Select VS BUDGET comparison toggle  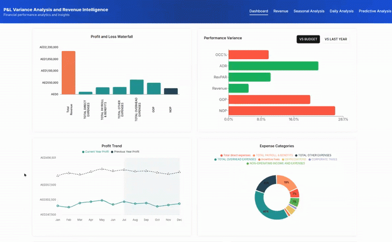[308, 39]
